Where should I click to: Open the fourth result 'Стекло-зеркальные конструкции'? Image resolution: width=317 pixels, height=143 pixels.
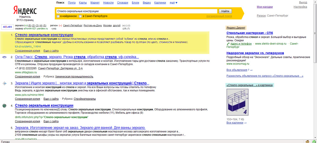click(44, 106)
